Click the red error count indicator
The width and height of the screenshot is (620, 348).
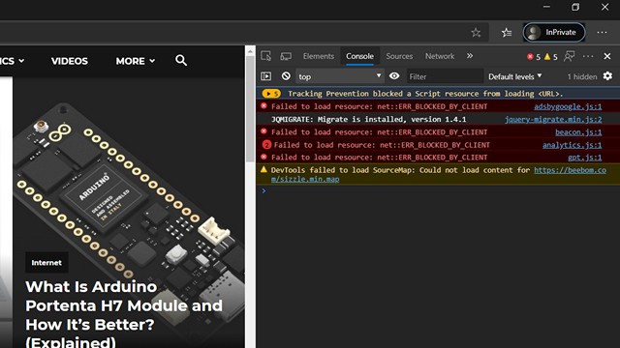(x=534, y=57)
